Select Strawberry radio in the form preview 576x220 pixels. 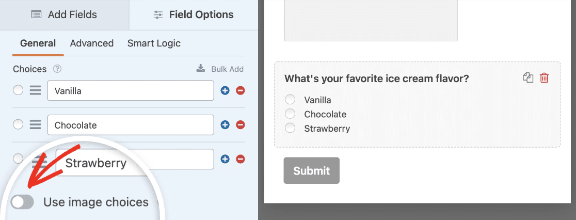click(290, 128)
